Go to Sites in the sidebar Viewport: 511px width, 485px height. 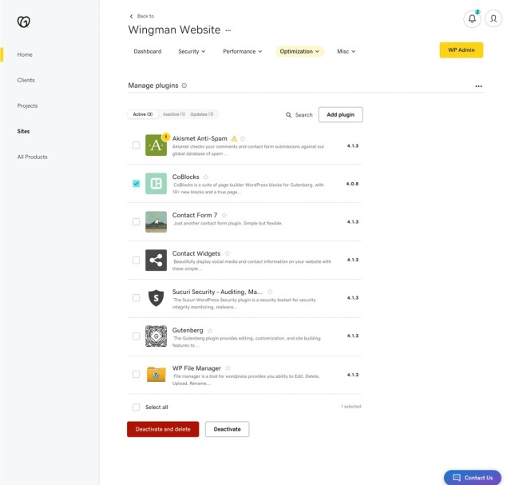23,132
